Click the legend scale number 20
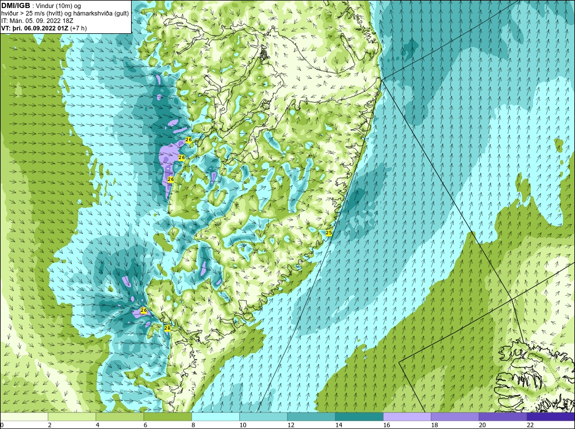 pos(482,425)
